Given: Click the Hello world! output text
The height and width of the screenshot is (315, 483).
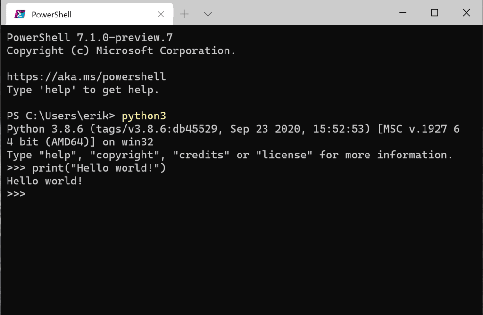Looking at the screenshot, I should click(x=43, y=181).
